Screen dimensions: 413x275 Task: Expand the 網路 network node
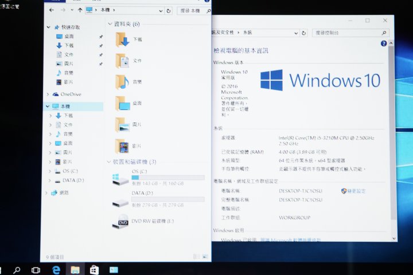pos(46,192)
